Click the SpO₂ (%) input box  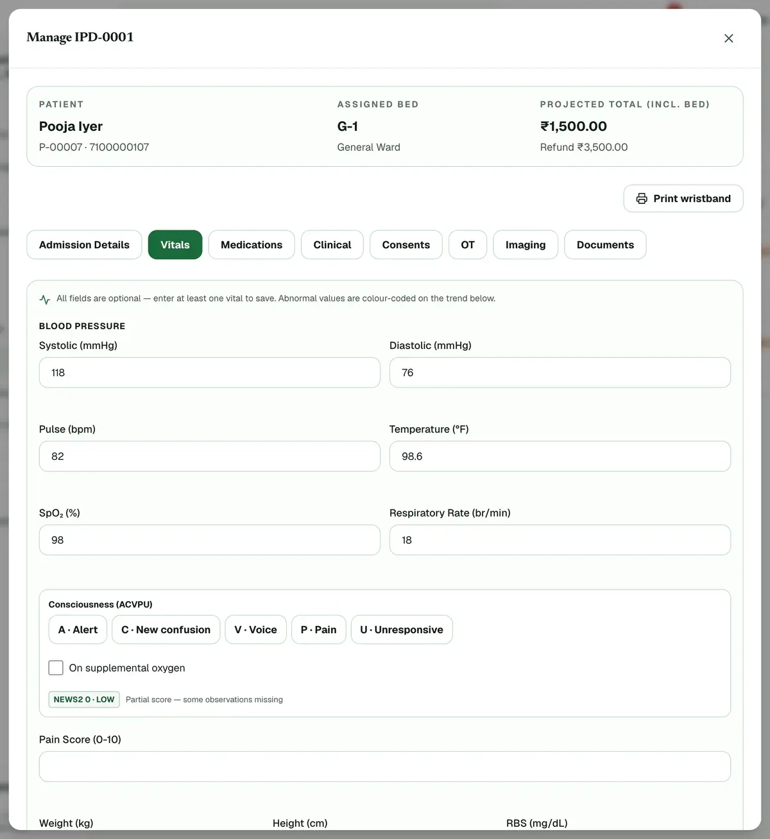click(210, 540)
